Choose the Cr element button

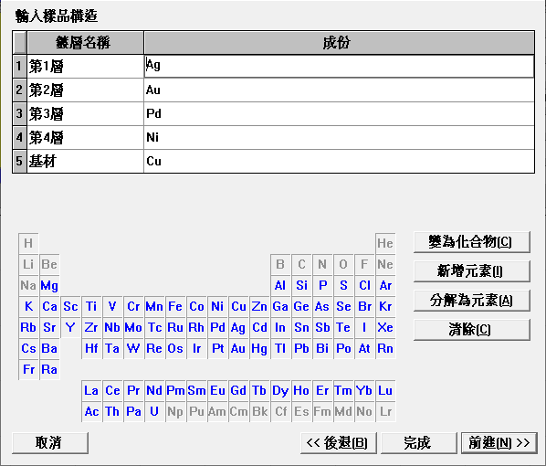[133, 307]
